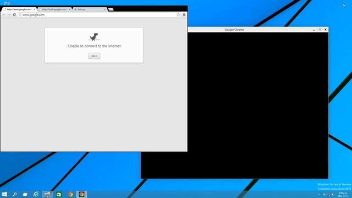Maximize the black Google Chrome window
The image size is (352, 198).
320,30
